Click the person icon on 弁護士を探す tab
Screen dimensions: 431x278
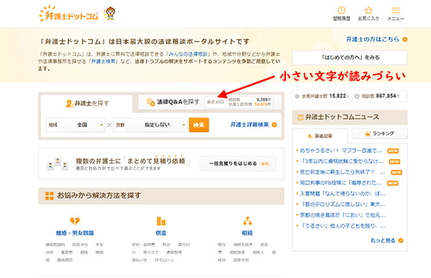(x=70, y=103)
